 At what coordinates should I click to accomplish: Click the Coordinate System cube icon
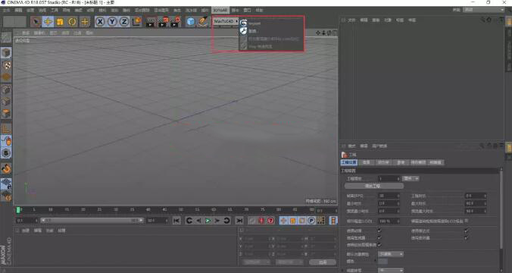[x=136, y=22]
